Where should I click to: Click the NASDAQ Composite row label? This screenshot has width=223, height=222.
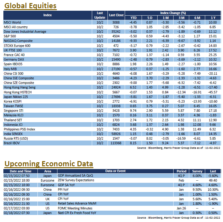tap(18, 41)
